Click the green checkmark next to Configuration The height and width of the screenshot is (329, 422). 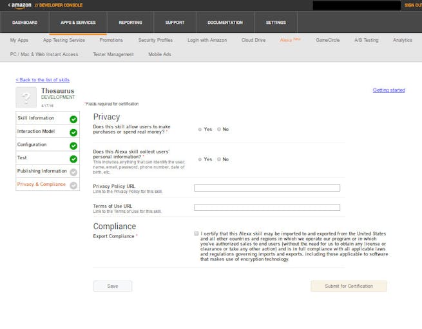[x=73, y=146]
